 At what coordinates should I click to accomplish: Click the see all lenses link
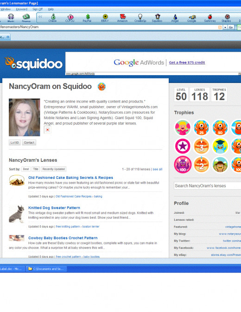[x=158, y=169]
